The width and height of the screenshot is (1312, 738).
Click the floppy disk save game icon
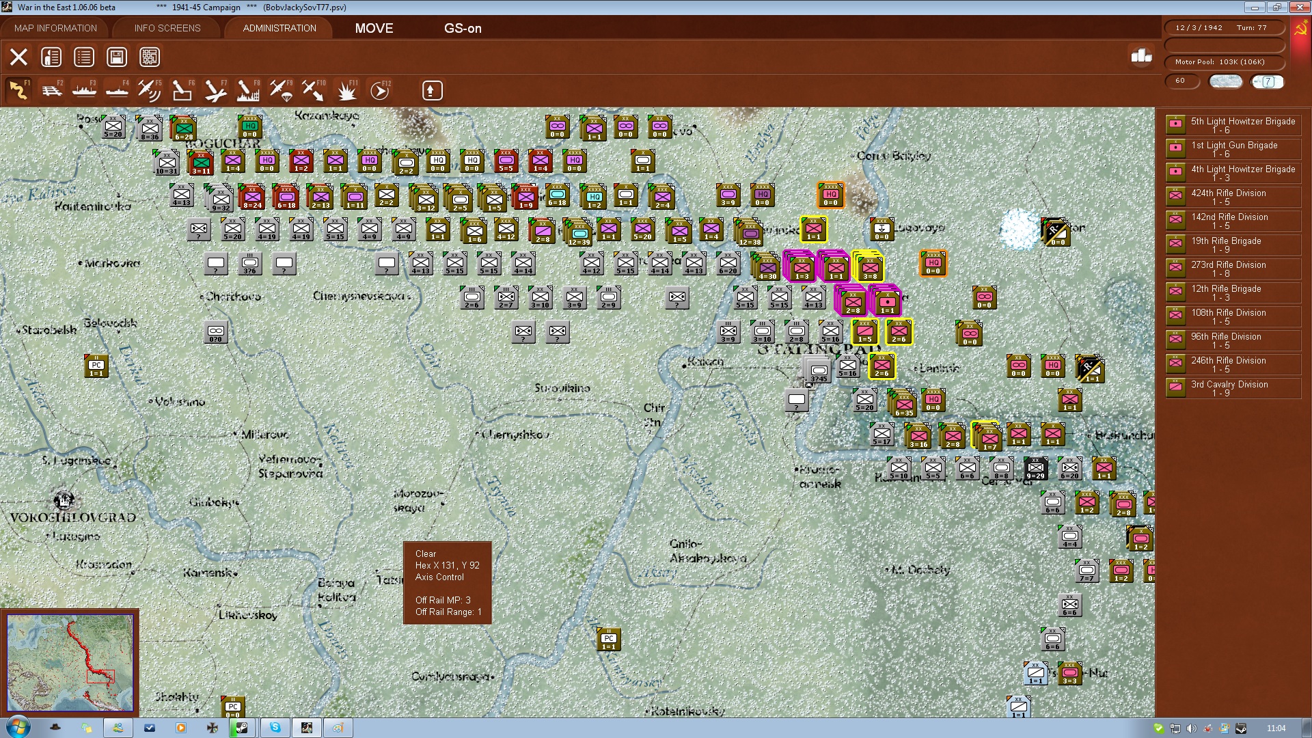(x=117, y=57)
